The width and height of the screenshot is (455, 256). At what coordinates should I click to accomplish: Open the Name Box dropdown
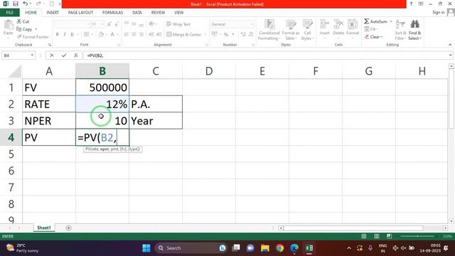[x=32, y=55]
